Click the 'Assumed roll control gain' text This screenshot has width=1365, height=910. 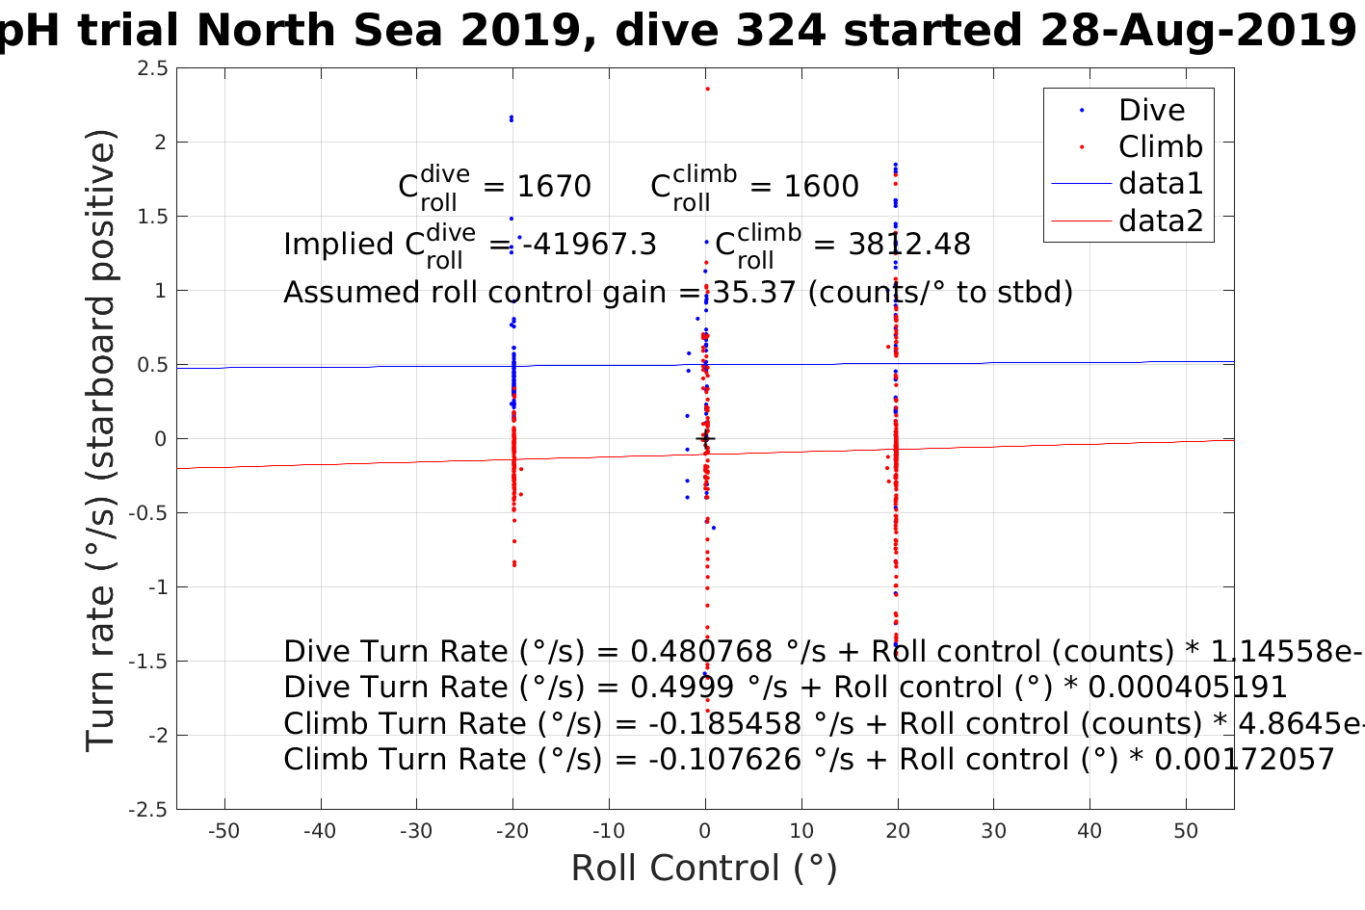pyautogui.click(x=677, y=292)
